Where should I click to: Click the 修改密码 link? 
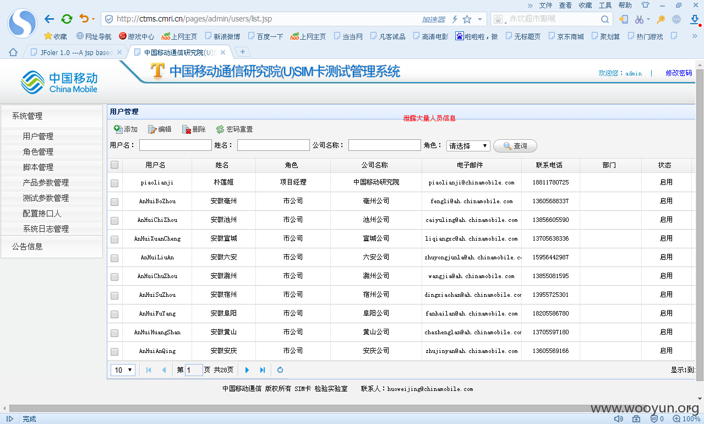(679, 73)
